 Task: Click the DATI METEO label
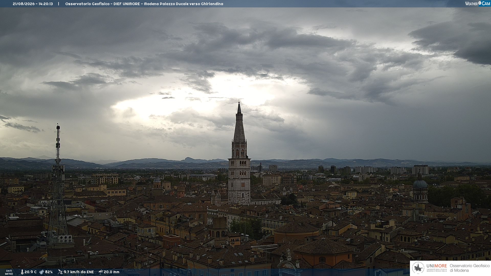pyautogui.click(x=9, y=272)
